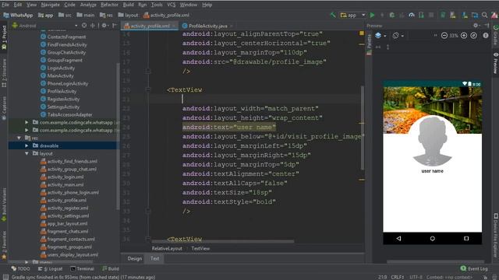This screenshot has height=280, width=499.
Task: Select the Text tab below editor
Action: 154,258
